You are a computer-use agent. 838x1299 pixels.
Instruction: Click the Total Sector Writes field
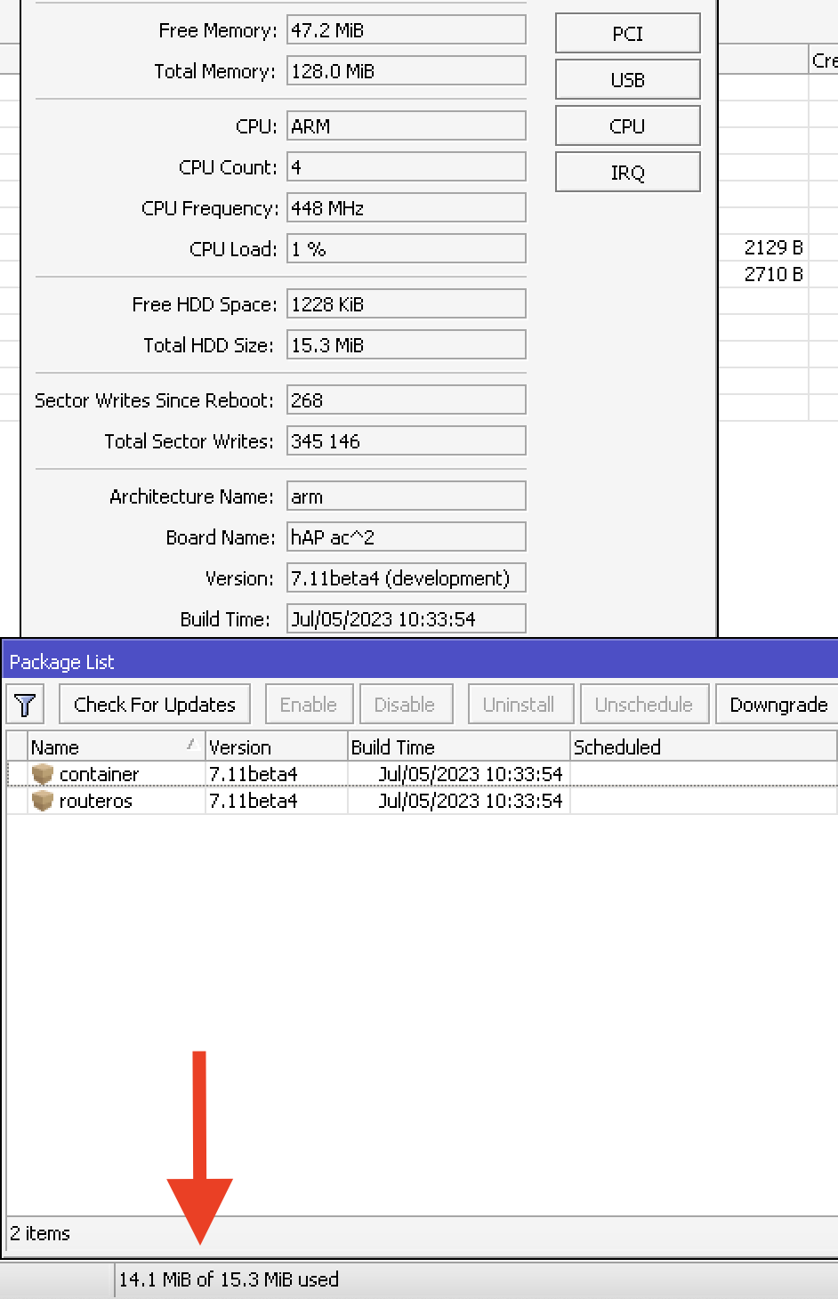click(407, 440)
